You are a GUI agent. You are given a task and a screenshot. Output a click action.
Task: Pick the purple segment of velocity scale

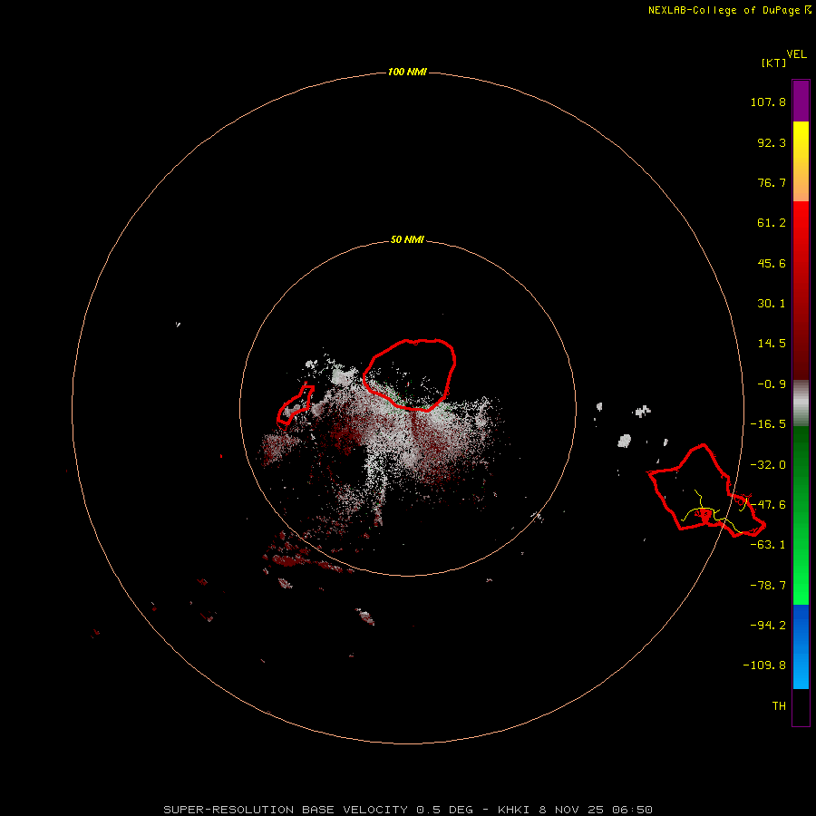coord(801,101)
